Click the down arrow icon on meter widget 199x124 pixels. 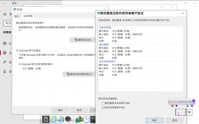pyautogui.click(x=188, y=106)
